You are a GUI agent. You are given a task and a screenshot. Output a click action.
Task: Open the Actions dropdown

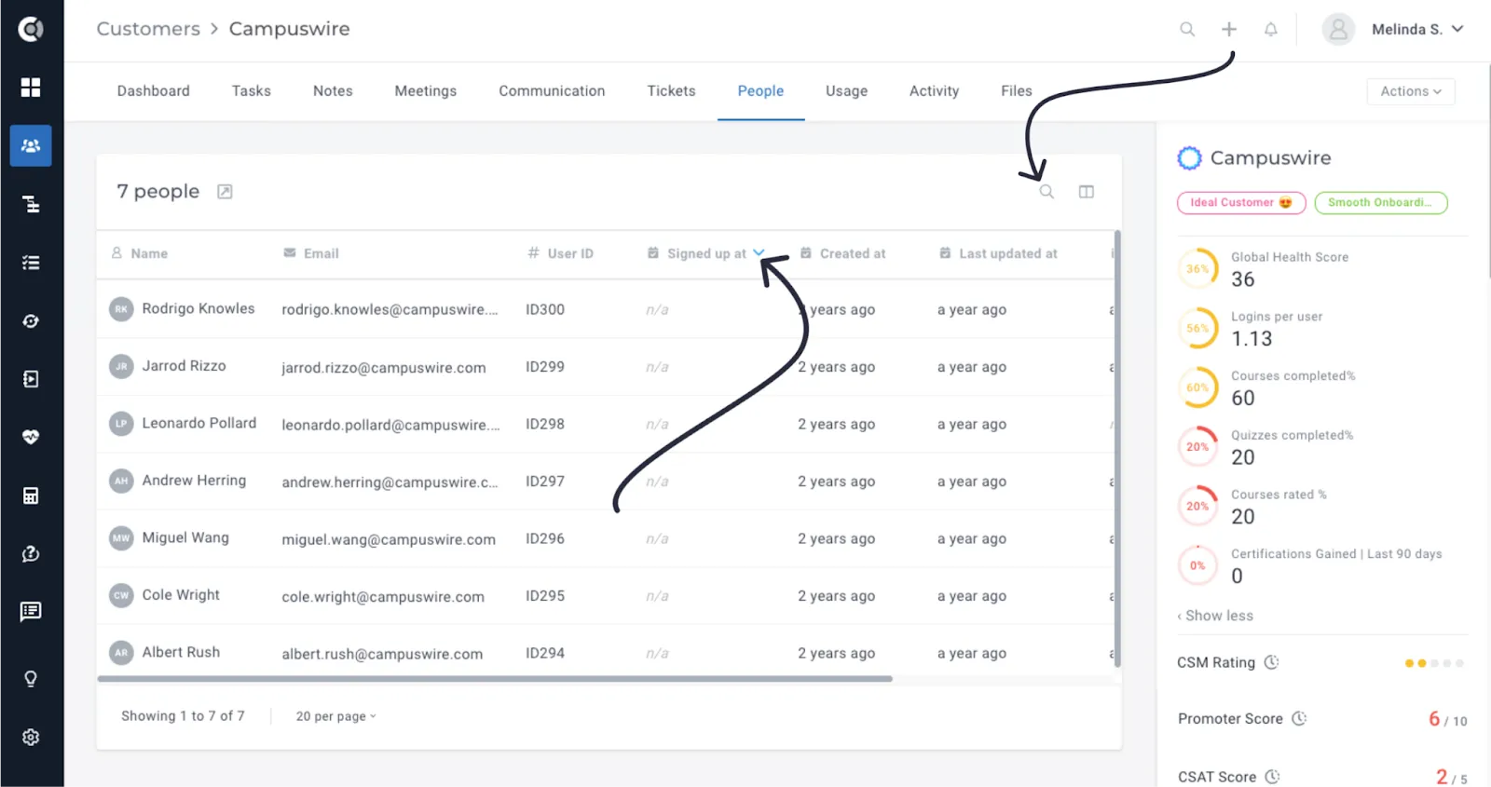1411,91
